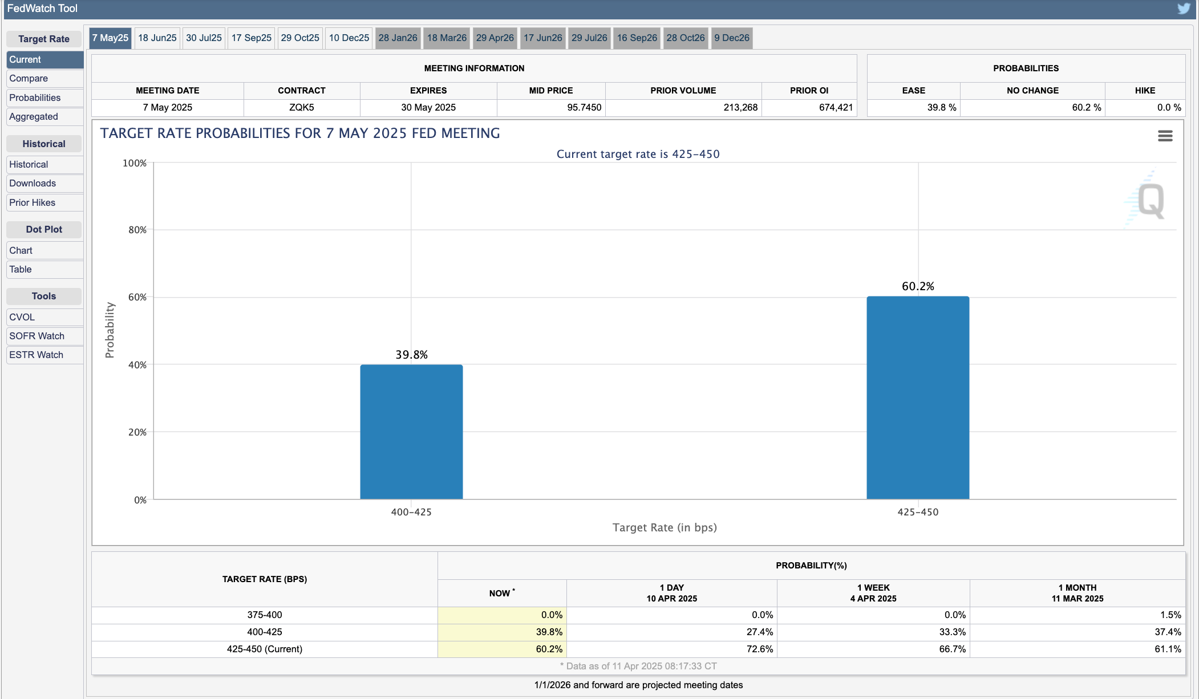Open the 29 Apr26 tab
This screenshot has height=699, width=1199.
[495, 38]
